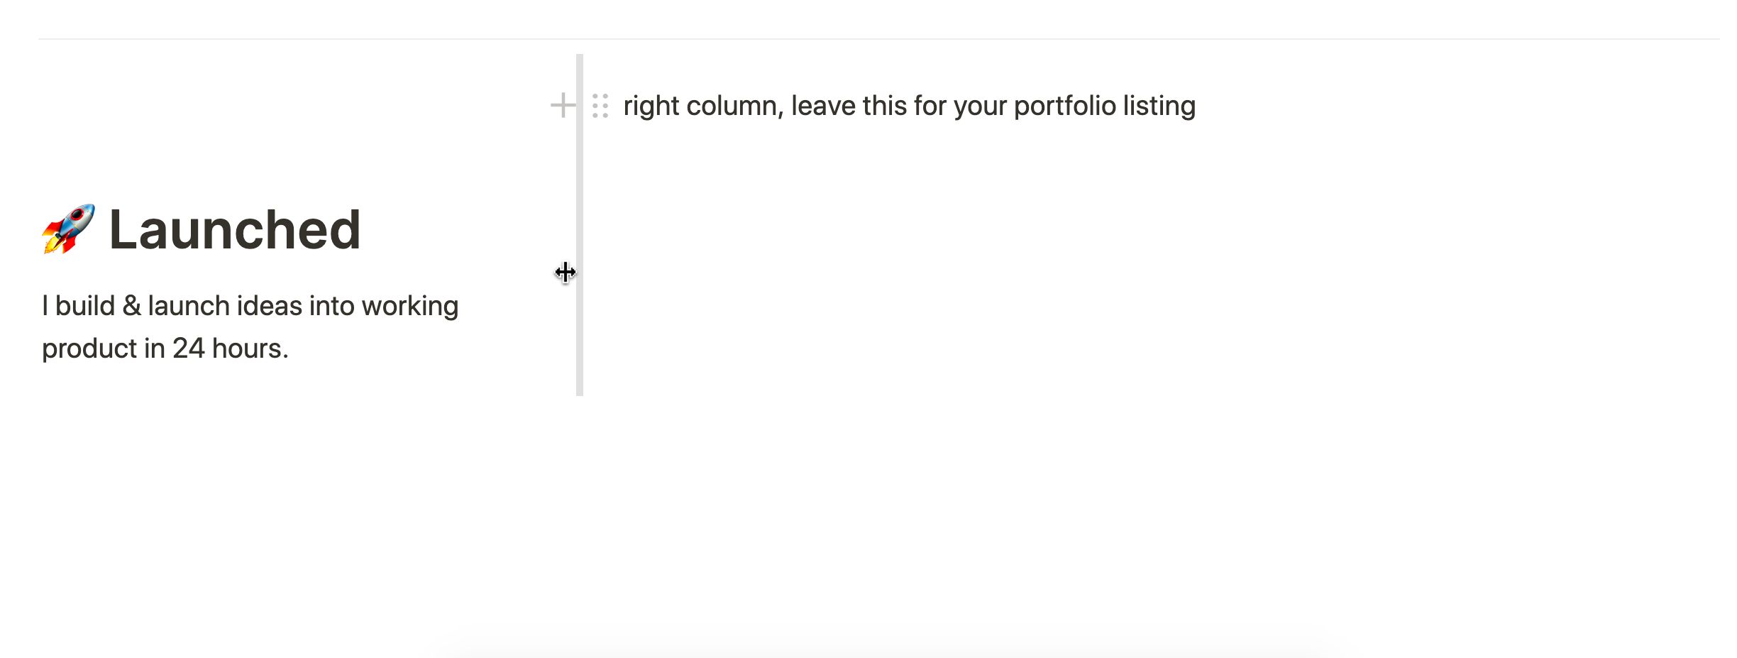Place cursor in the Launched heading
Screen dimensions: 1737x658
(235, 230)
